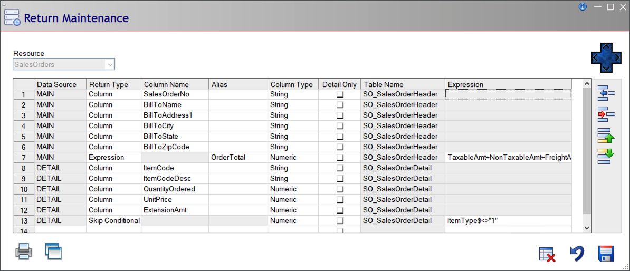Click the Print icon
The height and width of the screenshot is (271, 630).
(x=24, y=252)
